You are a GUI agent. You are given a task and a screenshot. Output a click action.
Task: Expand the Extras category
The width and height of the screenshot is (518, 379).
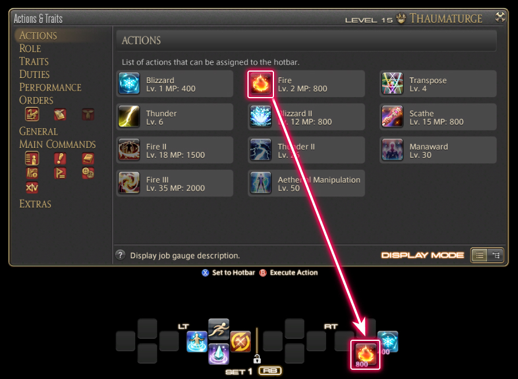pos(35,204)
